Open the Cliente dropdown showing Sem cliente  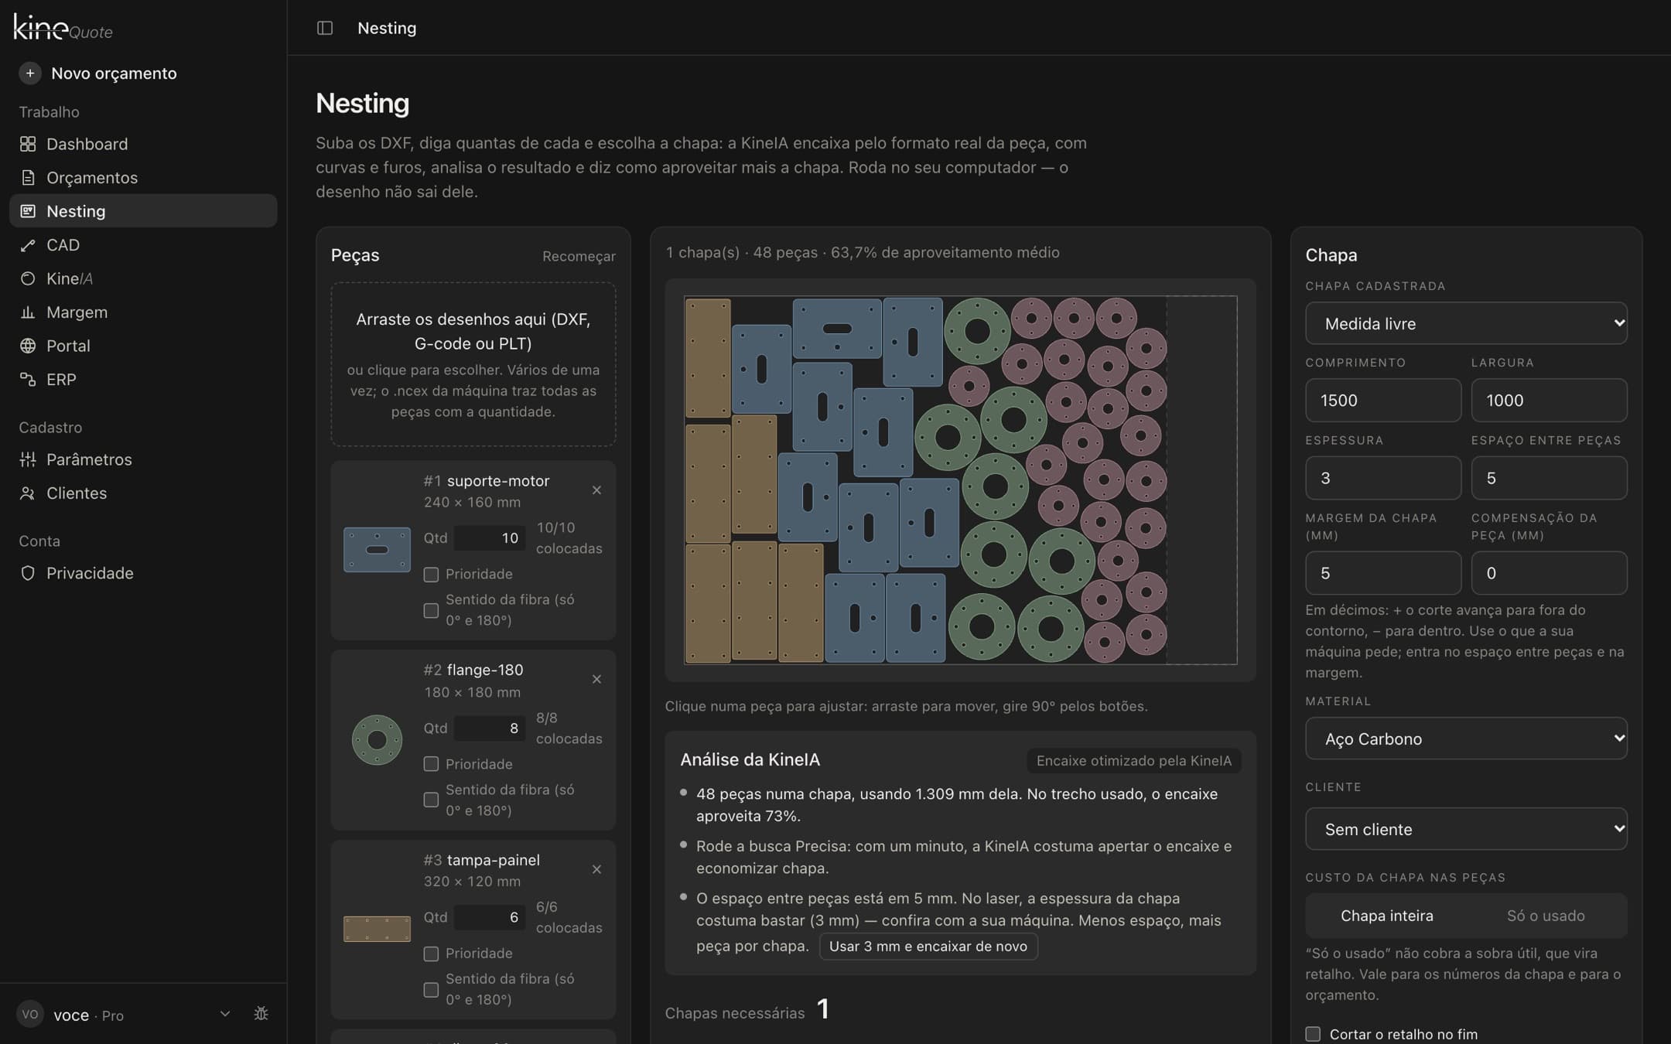pos(1466,829)
